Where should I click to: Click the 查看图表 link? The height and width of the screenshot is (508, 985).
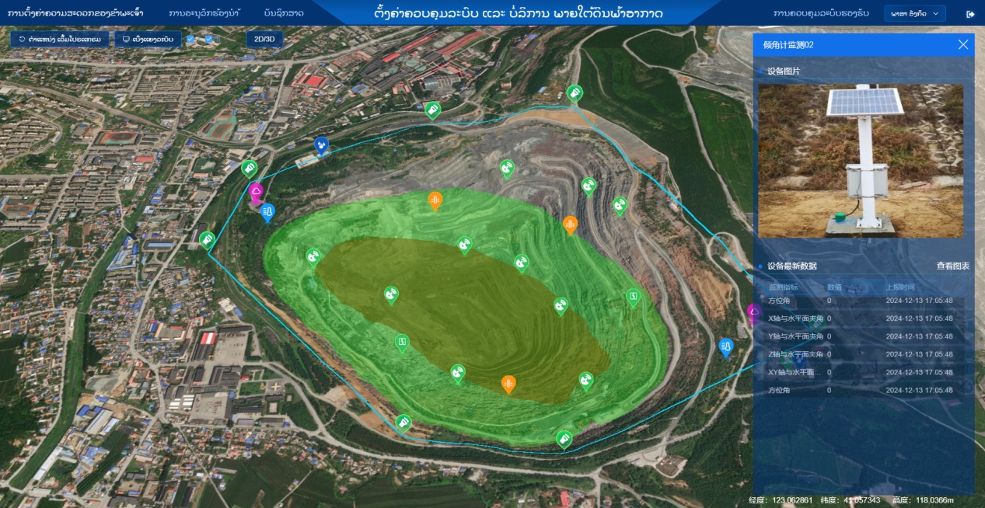click(x=952, y=266)
